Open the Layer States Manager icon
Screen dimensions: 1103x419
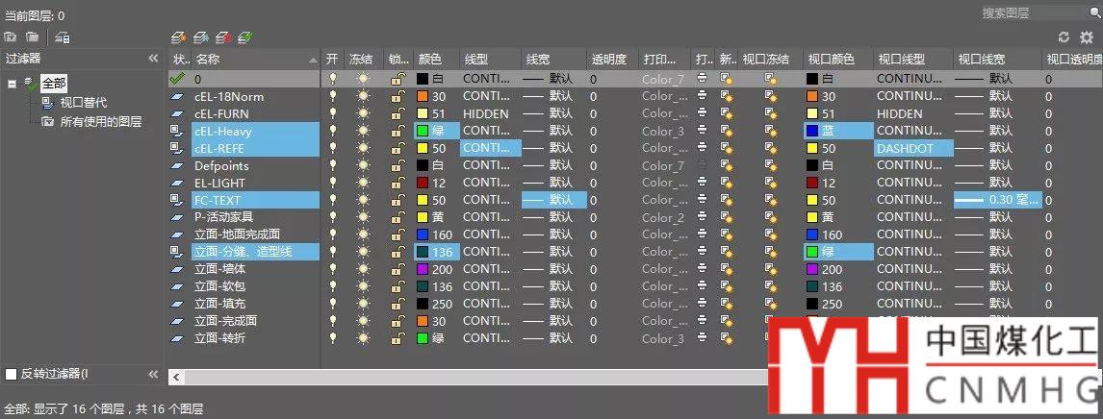tap(62, 37)
